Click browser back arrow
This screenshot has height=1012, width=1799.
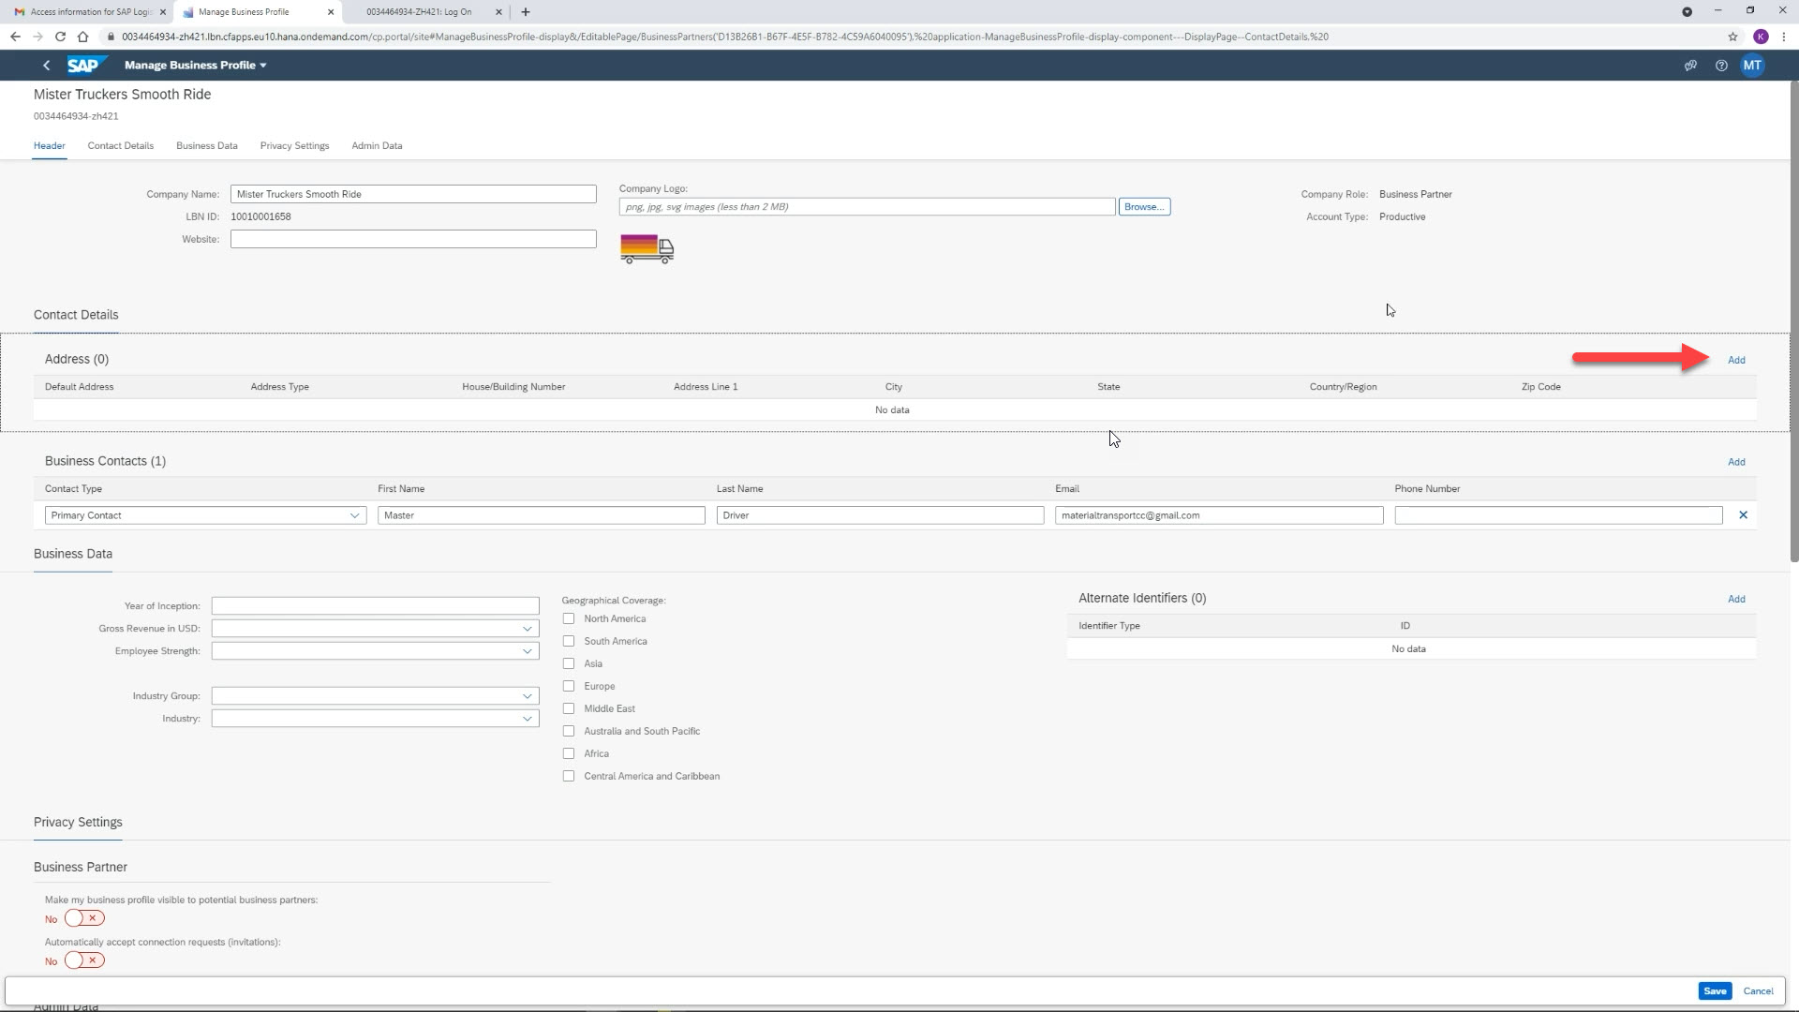[15, 37]
